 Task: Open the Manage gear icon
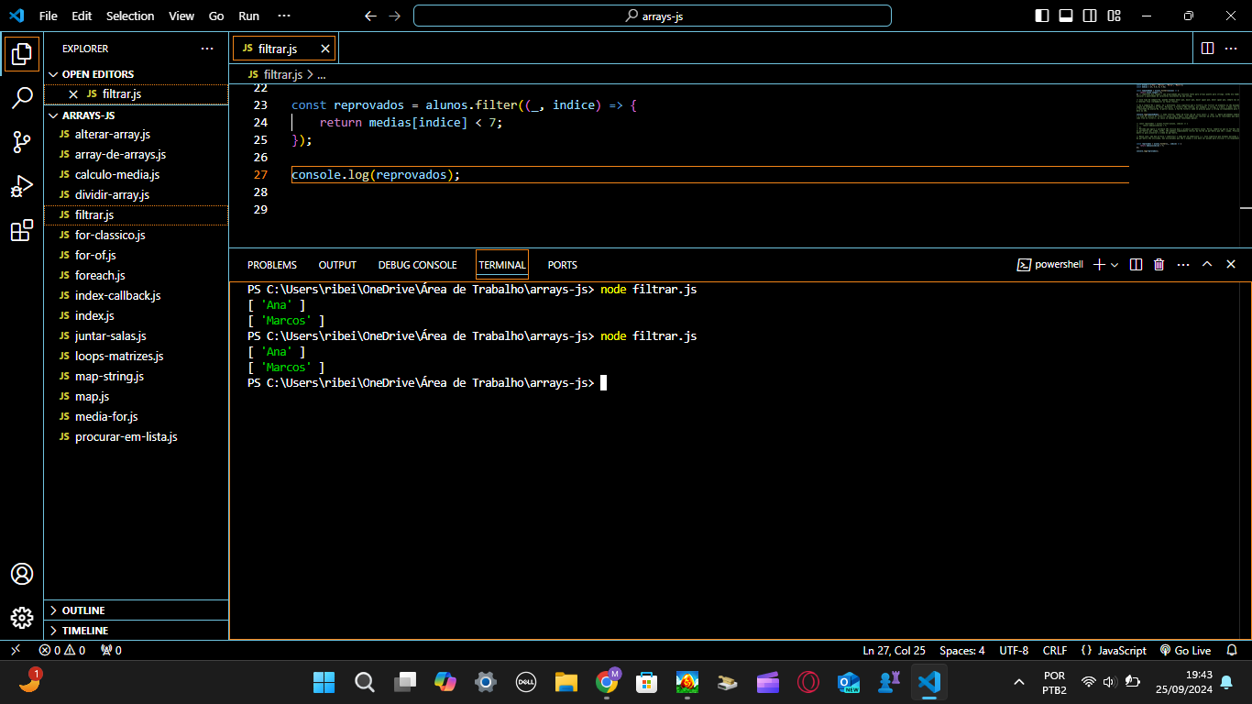[x=22, y=618]
